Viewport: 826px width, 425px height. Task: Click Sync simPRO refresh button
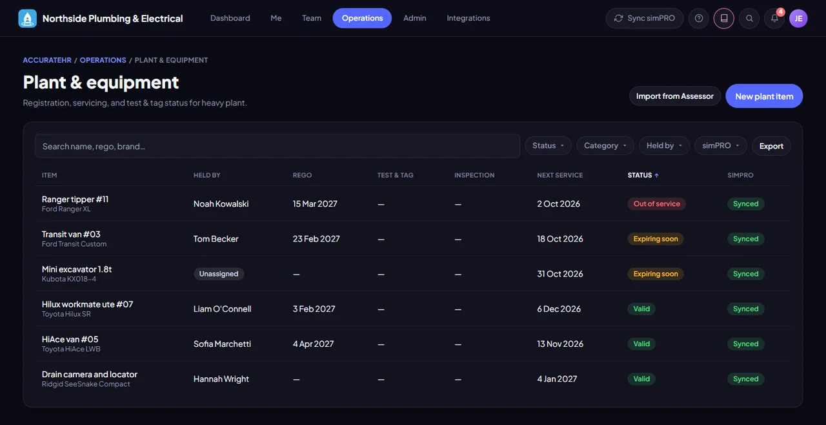[645, 18]
